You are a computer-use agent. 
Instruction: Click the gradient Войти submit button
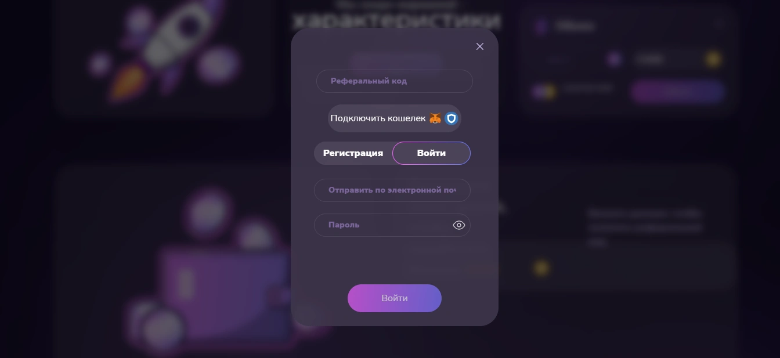[395, 298]
